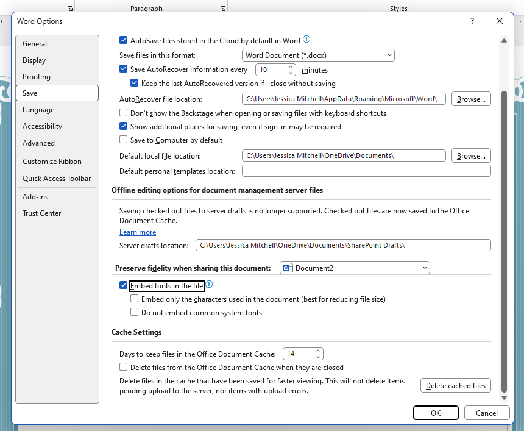
Task: Open Save files in this format dropdown
Action: pos(318,55)
